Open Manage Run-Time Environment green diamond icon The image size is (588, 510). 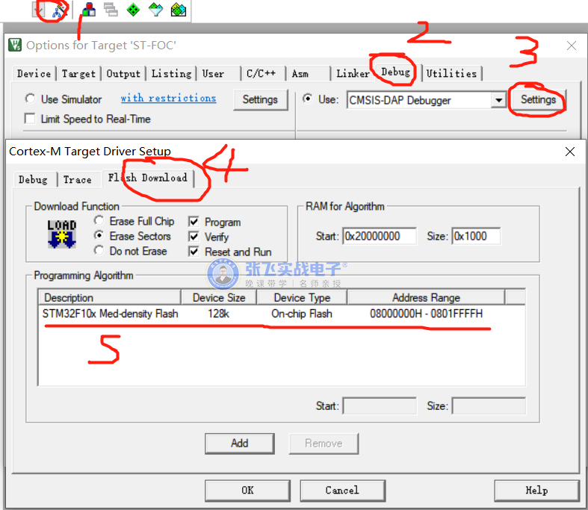[133, 10]
